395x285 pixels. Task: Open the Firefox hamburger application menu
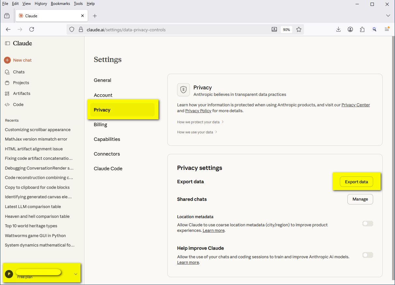[x=387, y=29]
